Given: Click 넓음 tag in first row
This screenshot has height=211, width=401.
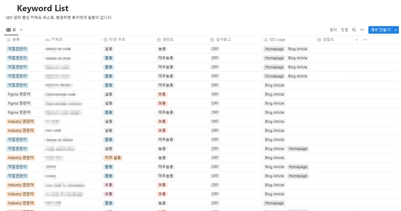Looking at the screenshot, I should coord(109,49).
